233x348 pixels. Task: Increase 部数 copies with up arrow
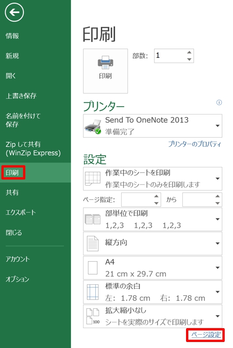pos(189,52)
